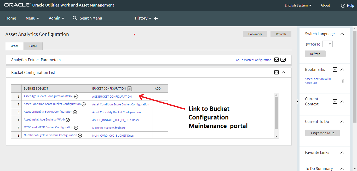Open the MTBF BI Bucket Cfg descr link
The height and width of the screenshot is (171, 357).
(x=108, y=128)
